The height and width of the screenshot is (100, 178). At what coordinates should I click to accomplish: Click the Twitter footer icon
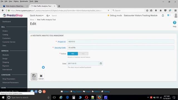[x=32, y=91]
